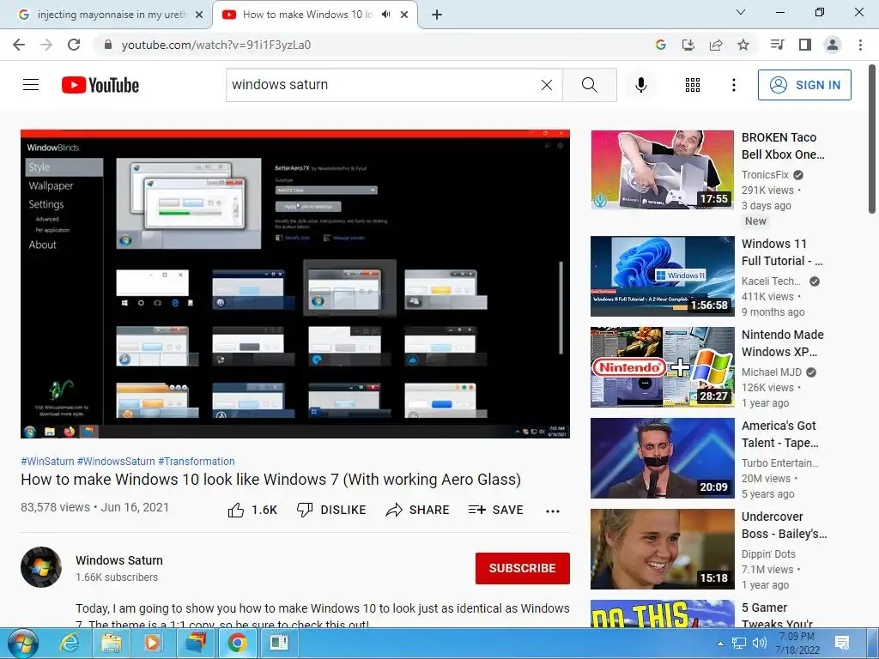Click the address bar URL
Image resolution: width=879 pixels, height=659 pixels.
pos(215,45)
